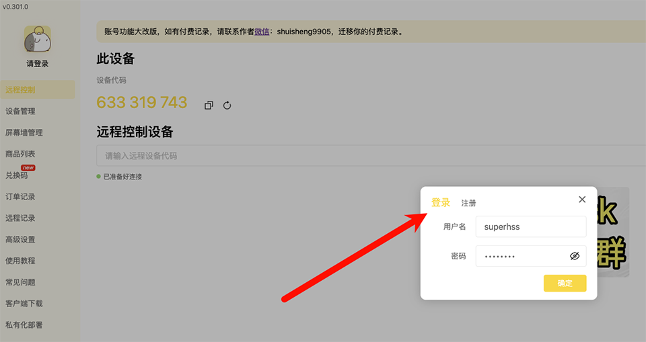
Task: Open 设备管理 in sidebar
Action: (20, 112)
